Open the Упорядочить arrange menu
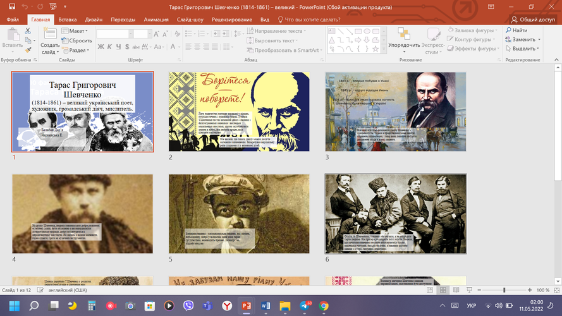 tap(404, 40)
